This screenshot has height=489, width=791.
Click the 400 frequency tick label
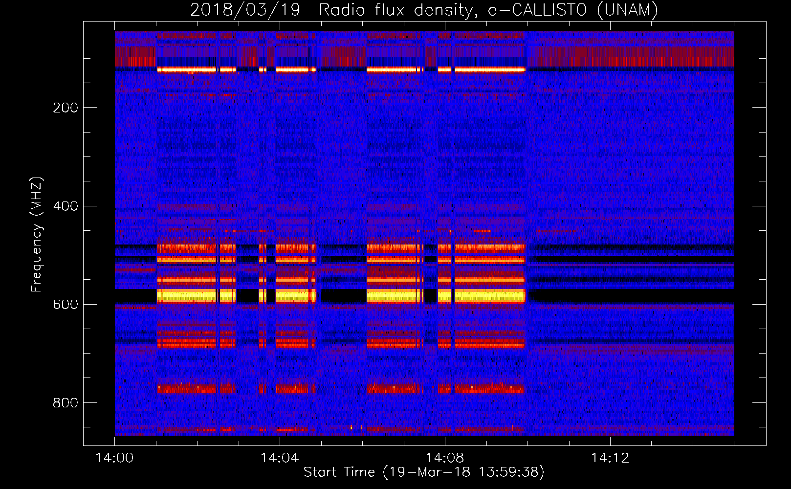click(66, 206)
